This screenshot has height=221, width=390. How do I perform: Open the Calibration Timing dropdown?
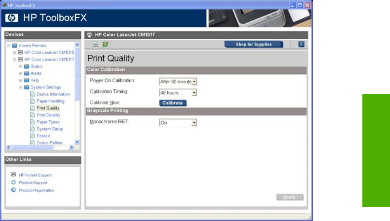194,93
